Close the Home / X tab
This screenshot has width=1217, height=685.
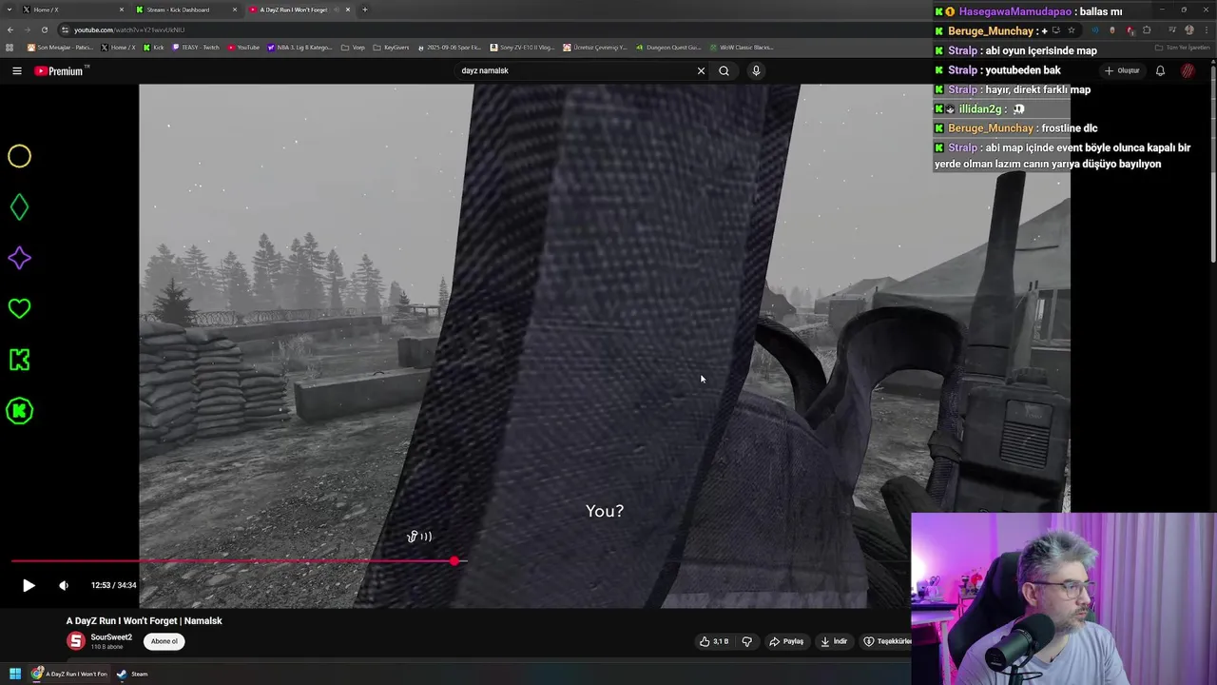pos(122,10)
